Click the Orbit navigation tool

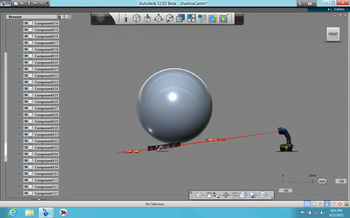tap(226, 195)
